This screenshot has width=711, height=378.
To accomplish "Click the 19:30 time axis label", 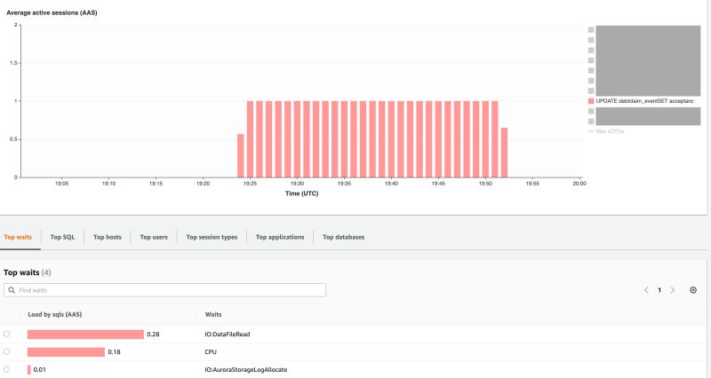I will click(297, 184).
